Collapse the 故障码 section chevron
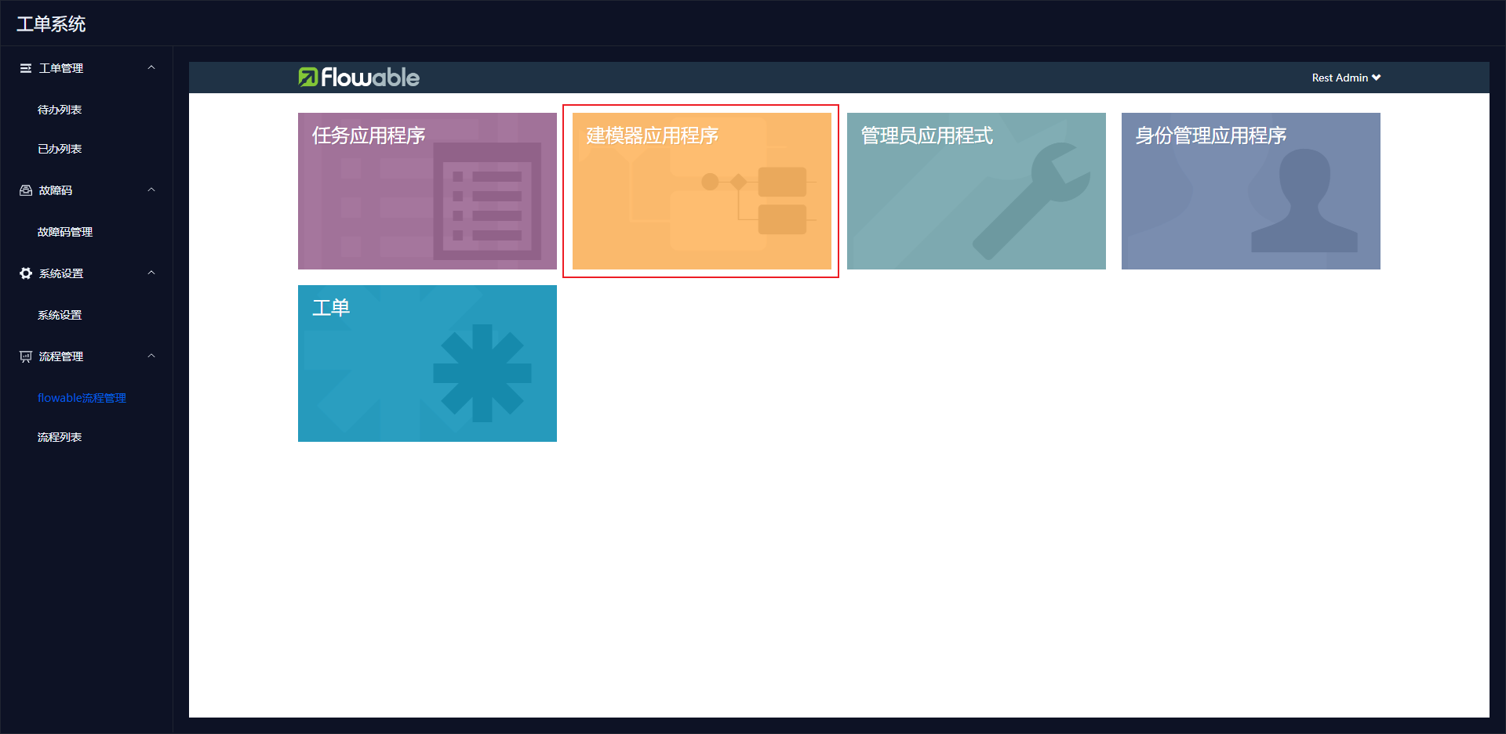This screenshot has height=734, width=1506. [151, 190]
